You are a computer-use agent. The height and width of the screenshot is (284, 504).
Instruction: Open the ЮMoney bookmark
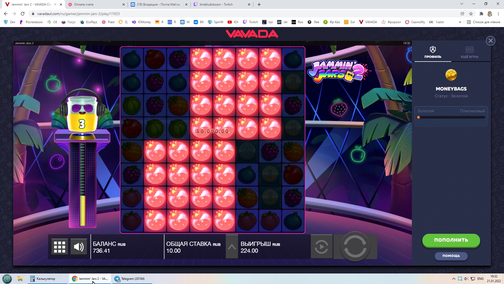pyautogui.click(x=141, y=22)
